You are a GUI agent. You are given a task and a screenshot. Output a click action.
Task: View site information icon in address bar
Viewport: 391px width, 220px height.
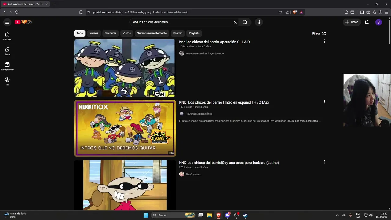tap(89, 12)
